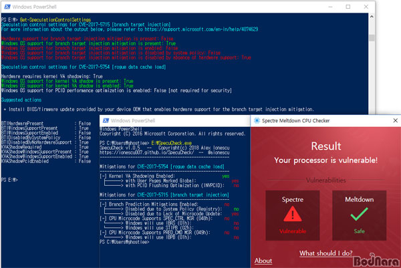Screen dimensions: 401x268
Task: Click 'Windows PowerShell' title of main window
Action: coord(35,7)
